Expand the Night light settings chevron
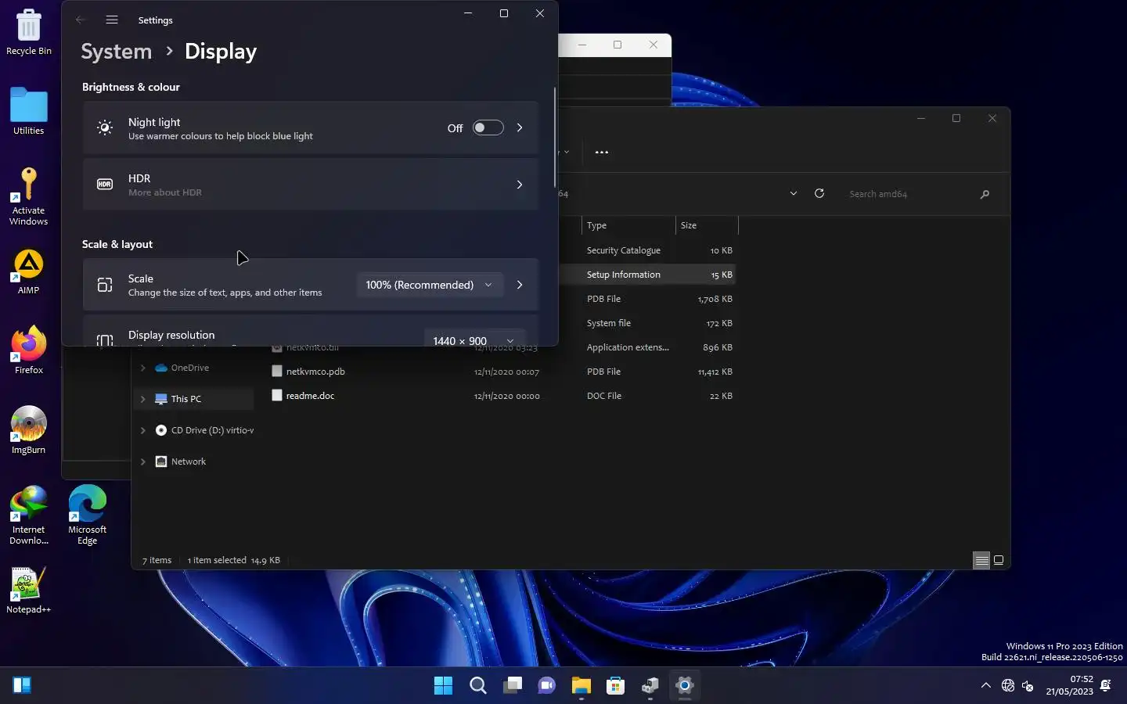 tap(520, 128)
